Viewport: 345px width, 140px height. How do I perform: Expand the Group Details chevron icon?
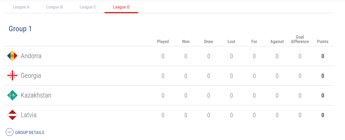point(9,132)
